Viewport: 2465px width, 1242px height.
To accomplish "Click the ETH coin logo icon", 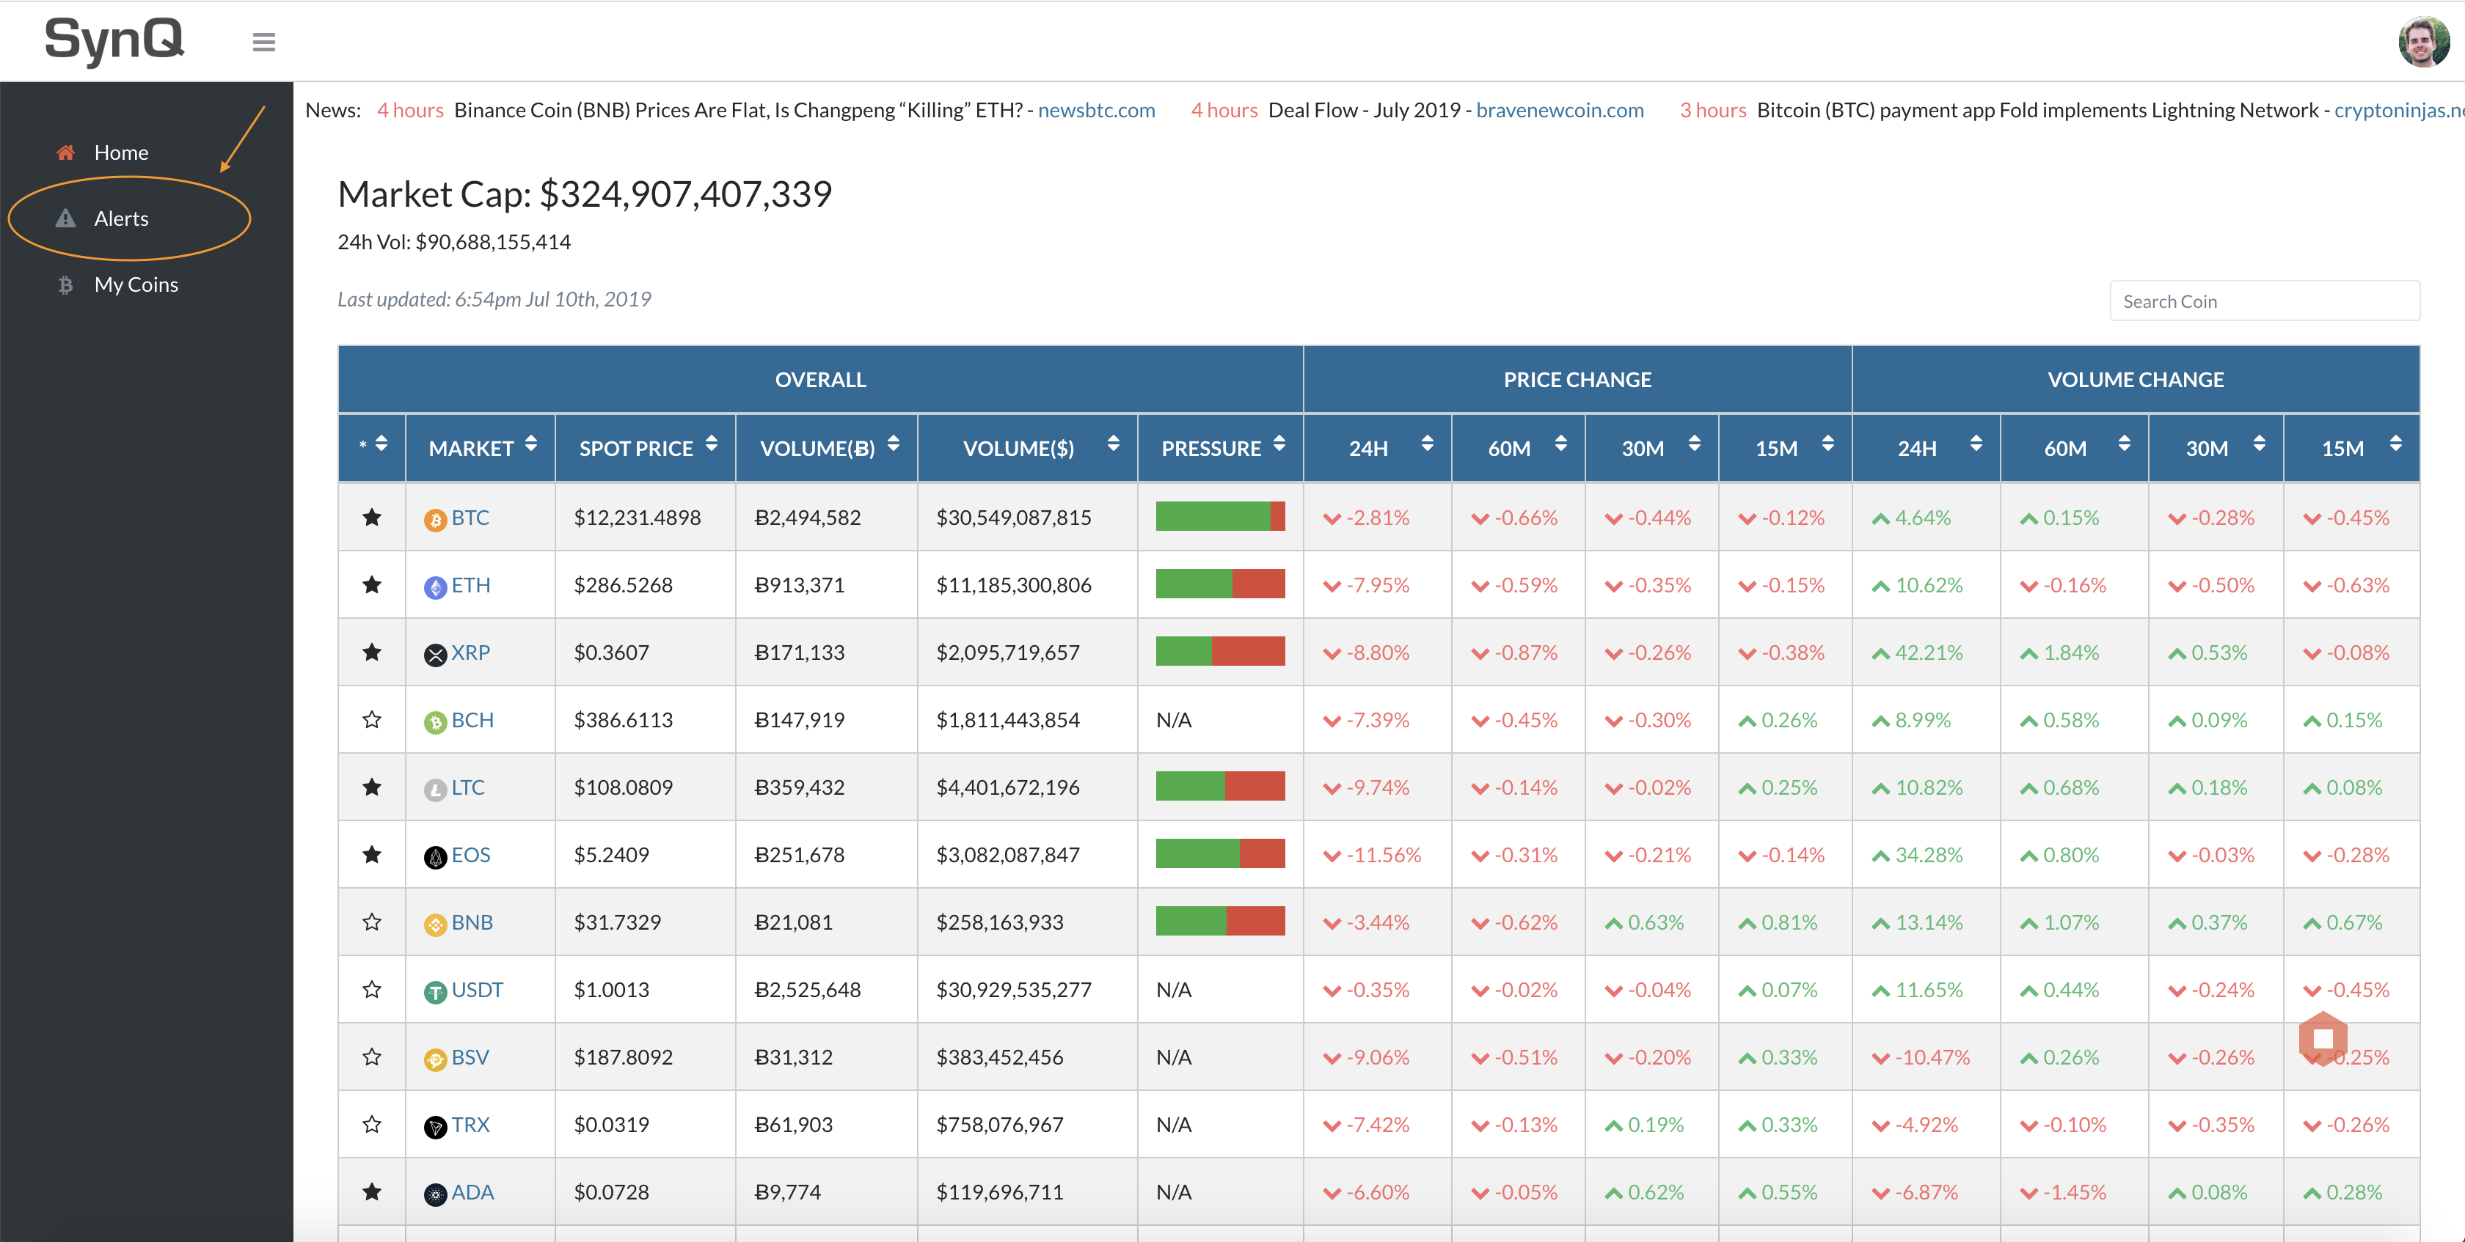I will pos(435,587).
